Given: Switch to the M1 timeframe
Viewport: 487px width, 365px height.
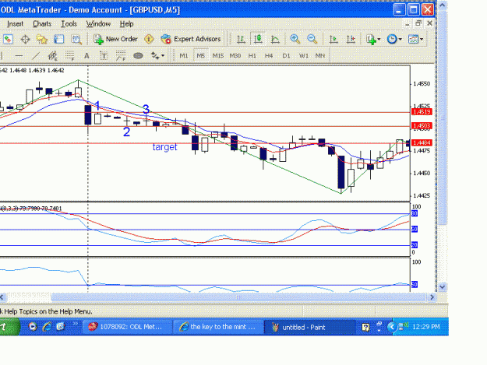Looking at the screenshot, I should 184,56.
